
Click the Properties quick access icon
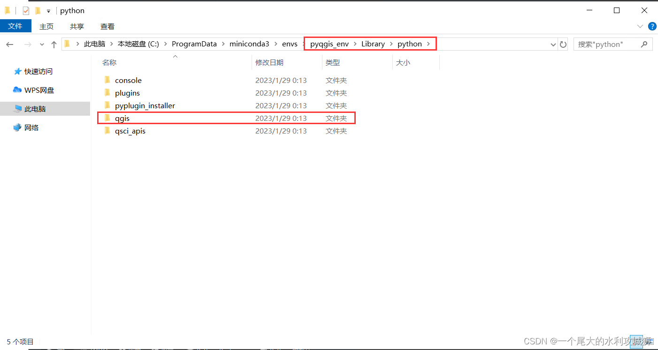[26, 10]
